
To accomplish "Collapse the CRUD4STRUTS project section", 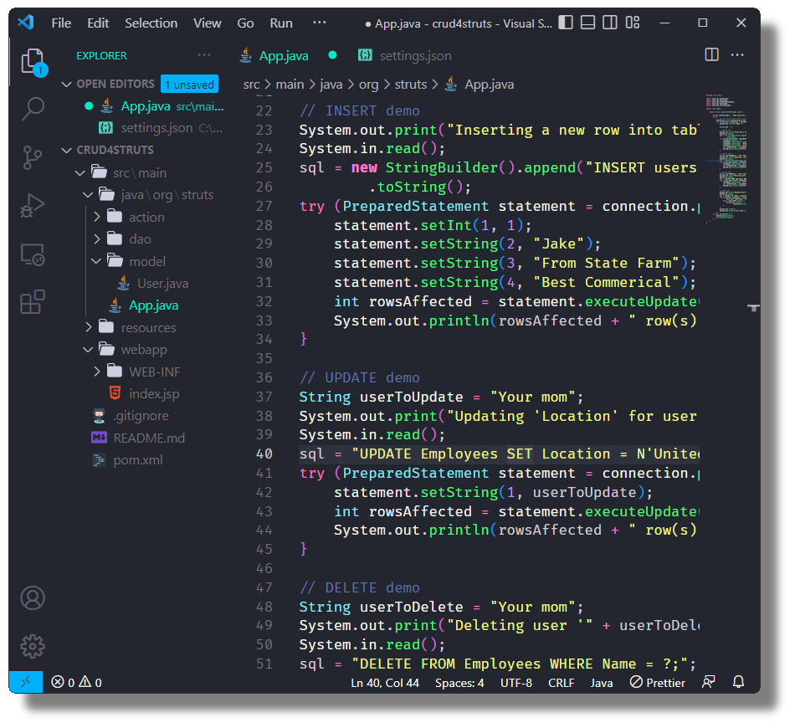I will 66,150.
